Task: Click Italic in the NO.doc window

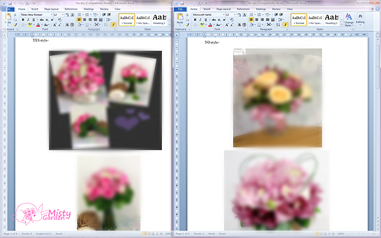Action: pyautogui.click(x=201, y=20)
